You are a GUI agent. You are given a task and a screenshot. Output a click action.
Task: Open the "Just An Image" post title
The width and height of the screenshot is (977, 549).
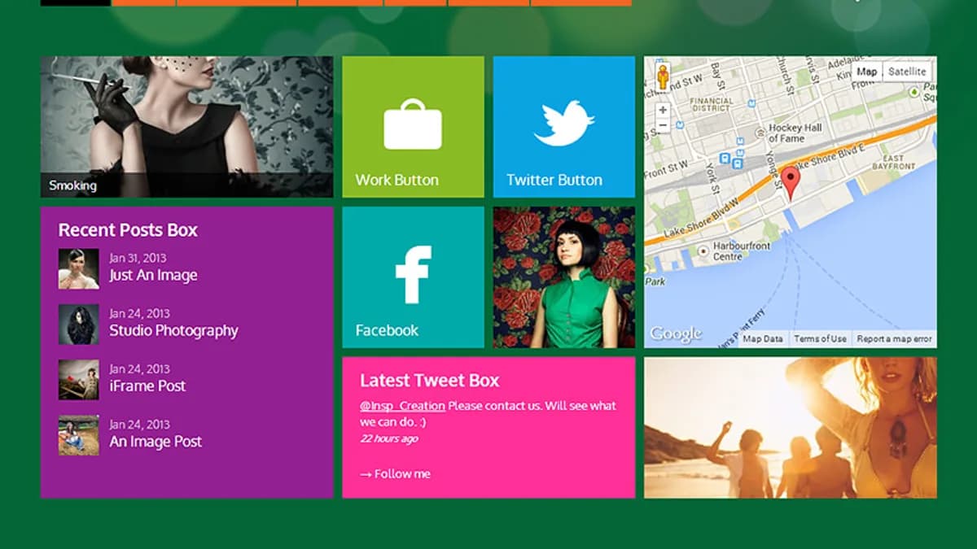[x=154, y=276]
